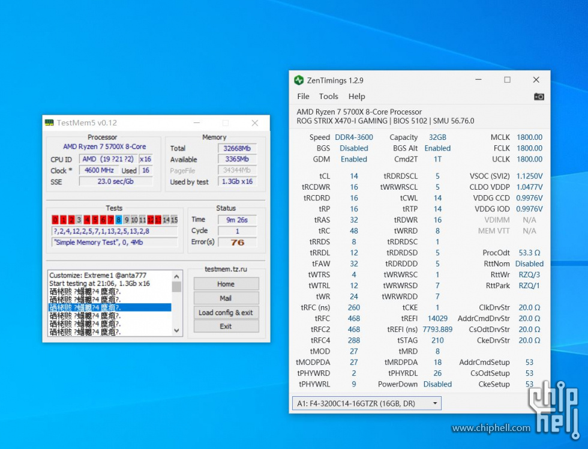Click test box number 10 in Tests

[134, 220]
